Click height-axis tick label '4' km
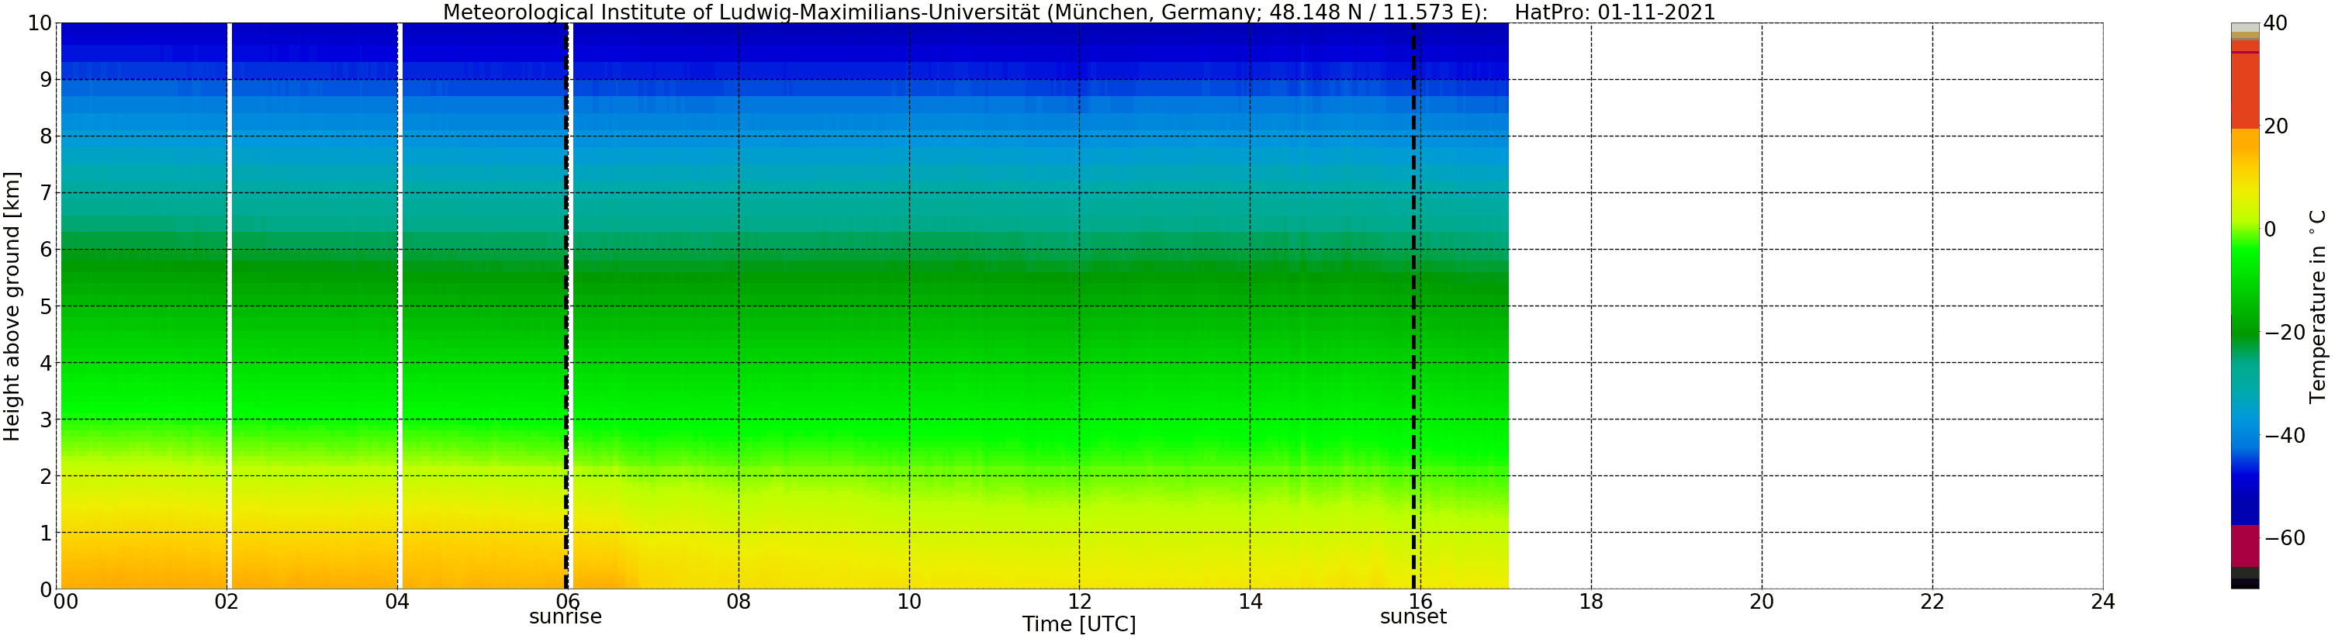The image size is (2335, 639). tap(45, 364)
